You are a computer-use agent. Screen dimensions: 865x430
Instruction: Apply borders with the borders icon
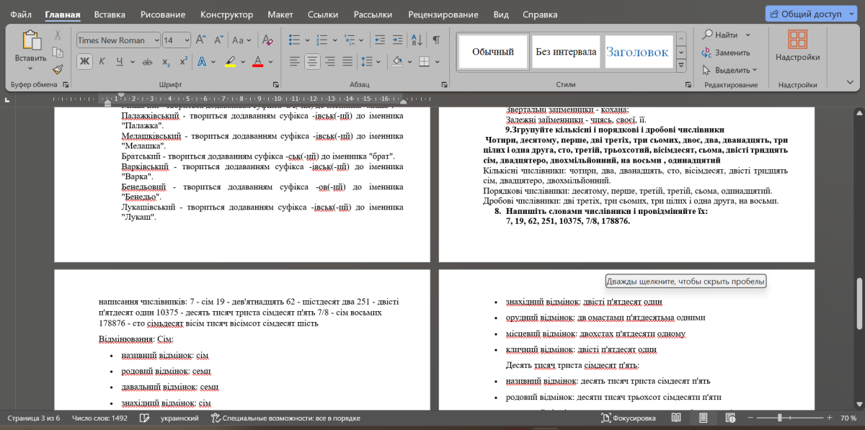423,62
